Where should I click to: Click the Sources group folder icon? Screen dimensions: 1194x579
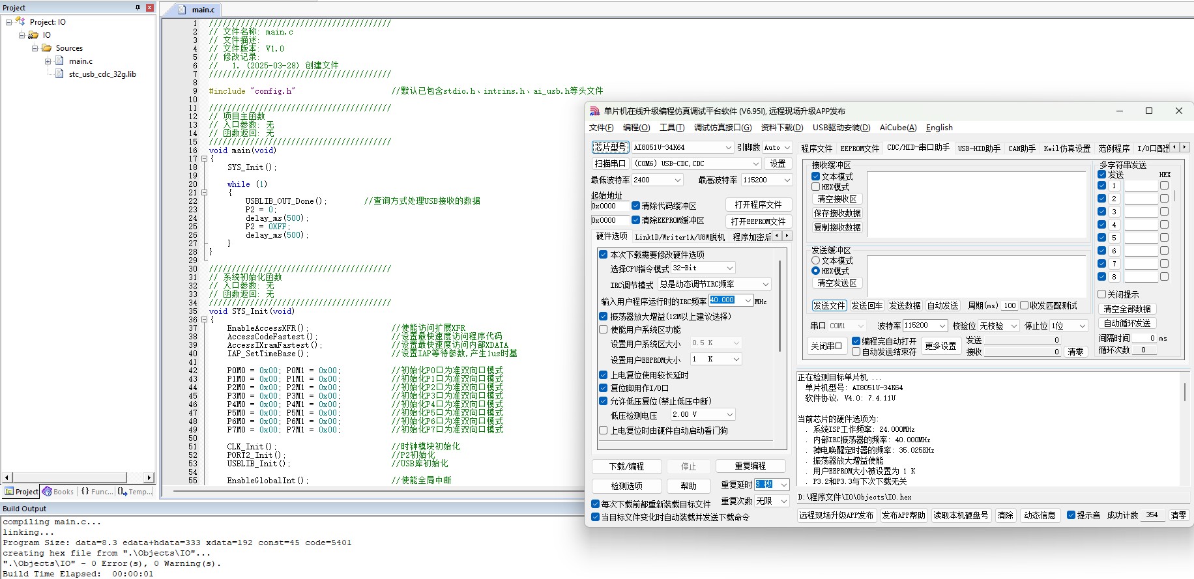47,48
